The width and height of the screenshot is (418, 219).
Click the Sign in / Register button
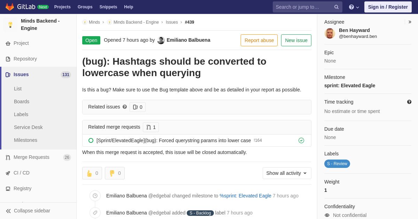[388, 7]
